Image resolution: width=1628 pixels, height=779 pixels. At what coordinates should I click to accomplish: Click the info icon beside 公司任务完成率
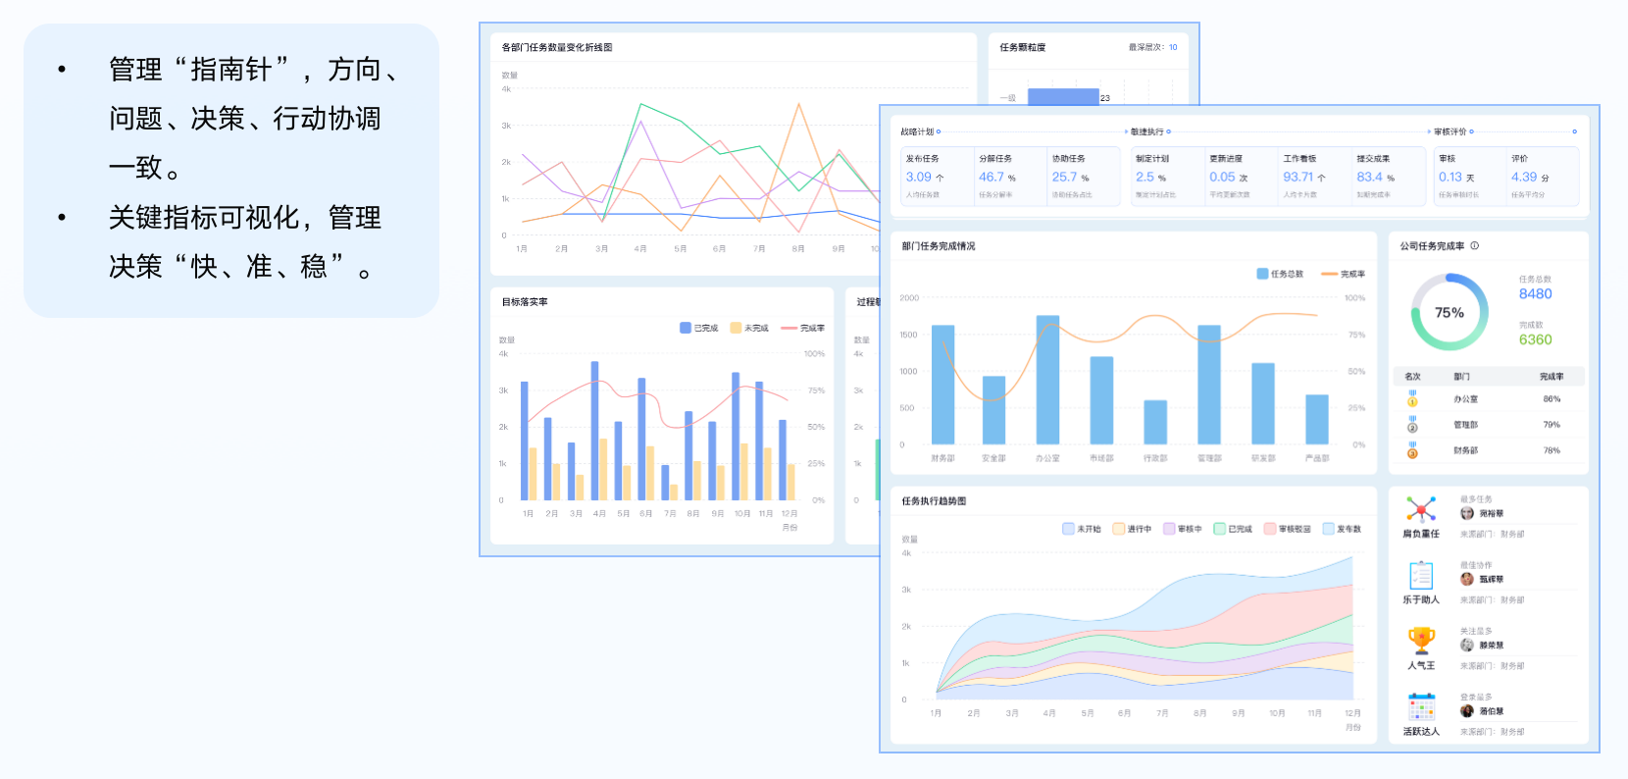(x=1475, y=246)
